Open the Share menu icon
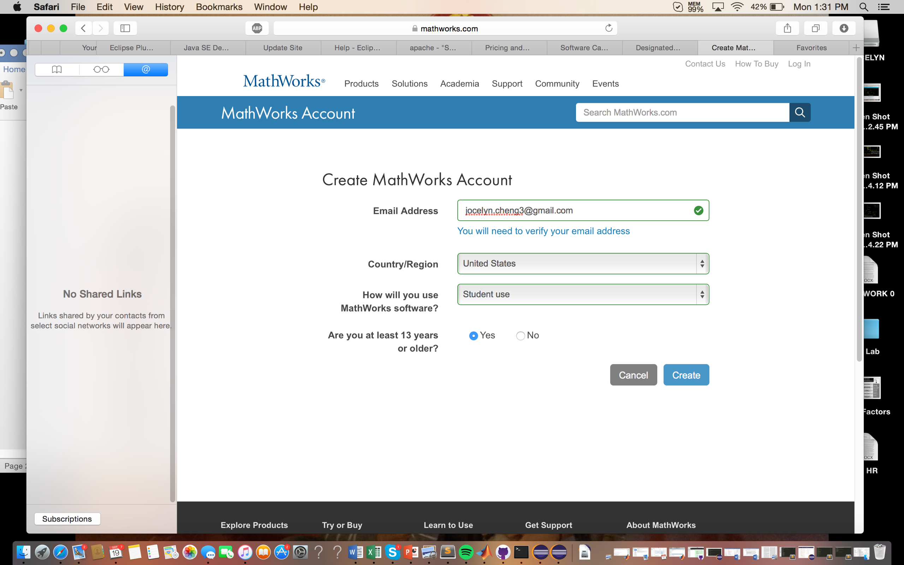This screenshot has width=904, height=565. (x=787, y=28)
